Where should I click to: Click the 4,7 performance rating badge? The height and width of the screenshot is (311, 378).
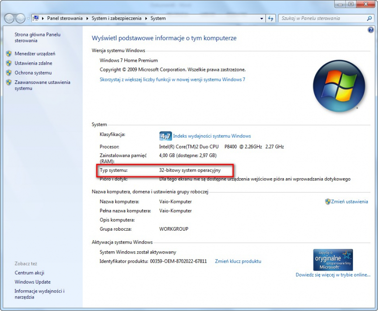coord(165,136)
